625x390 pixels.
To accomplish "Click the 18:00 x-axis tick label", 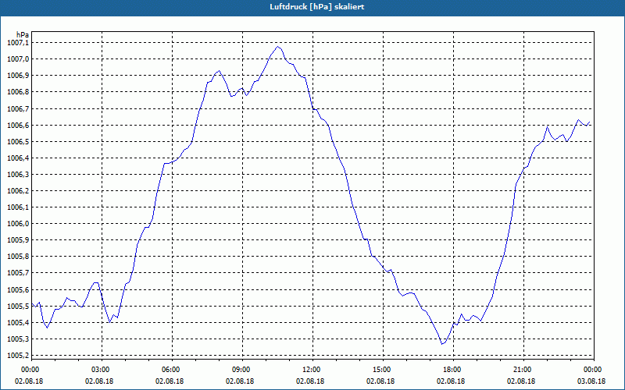I will click(453, 370).
